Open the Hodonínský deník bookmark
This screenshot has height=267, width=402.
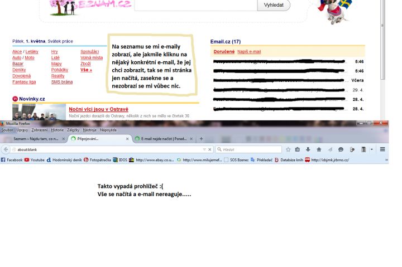pyautogui.click(x=64, y=160)
